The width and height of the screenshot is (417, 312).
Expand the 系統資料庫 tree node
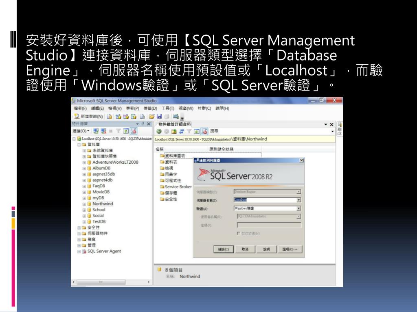coord(84,150)
